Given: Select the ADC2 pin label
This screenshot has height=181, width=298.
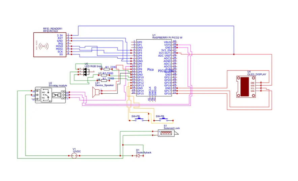Looking at the screenshot, I should coord(168,58).
